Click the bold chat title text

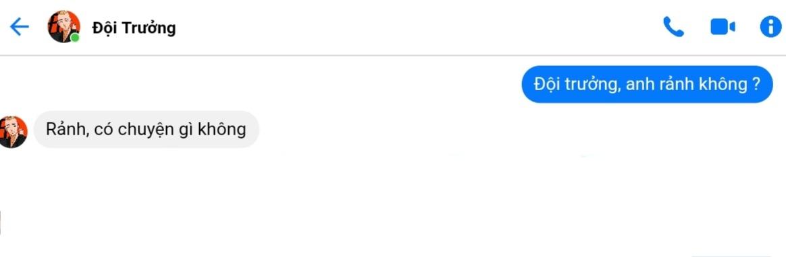point(134,28)
